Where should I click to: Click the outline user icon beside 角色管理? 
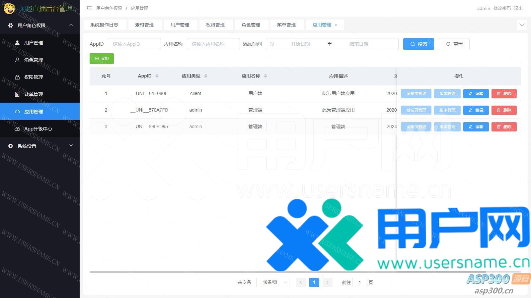point(17,60)
